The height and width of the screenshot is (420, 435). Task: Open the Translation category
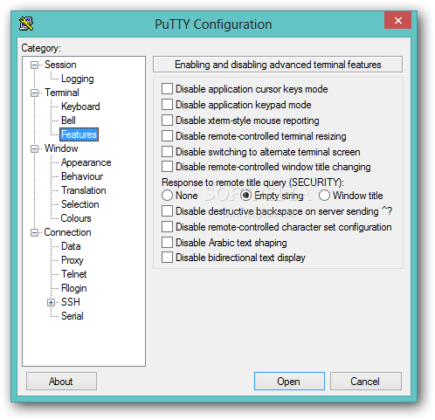point(84,190)
